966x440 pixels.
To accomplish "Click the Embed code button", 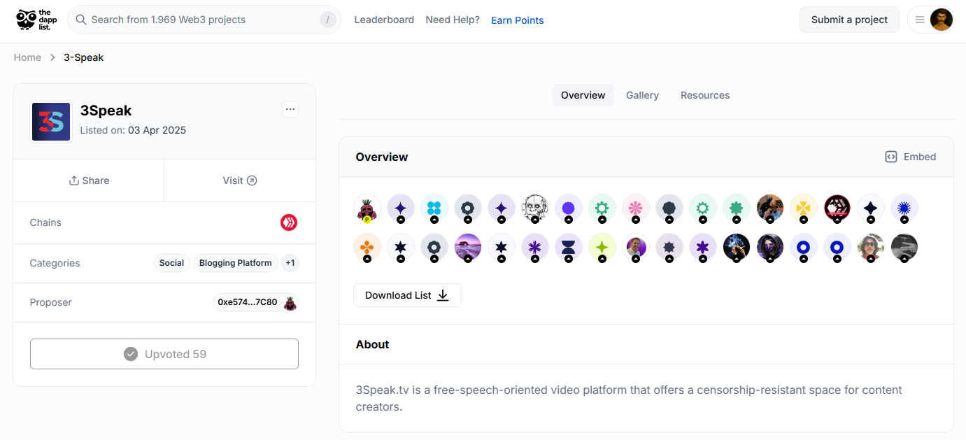I will point(911,157).
